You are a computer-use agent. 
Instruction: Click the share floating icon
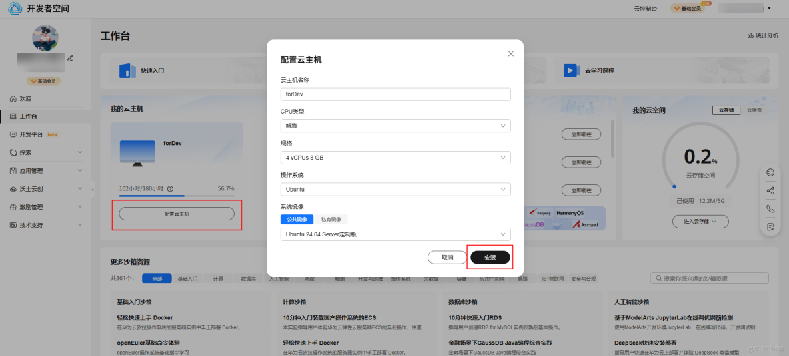[x=770, y=190]
